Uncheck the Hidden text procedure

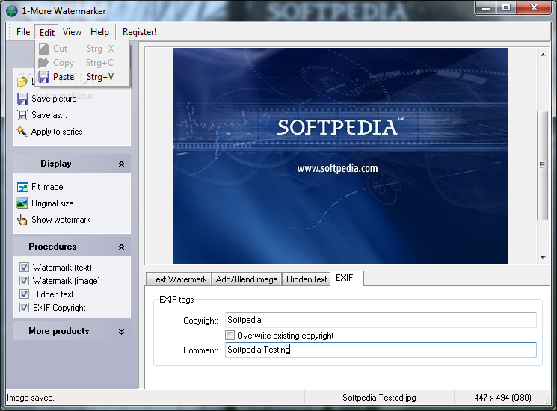click(x=24, y=294)
